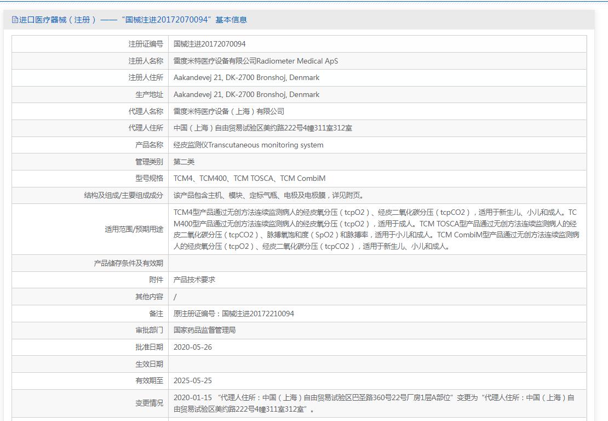Select the 第二类 management category value
The height and width of the screenshot is (421, 608).
pos(184,162)
